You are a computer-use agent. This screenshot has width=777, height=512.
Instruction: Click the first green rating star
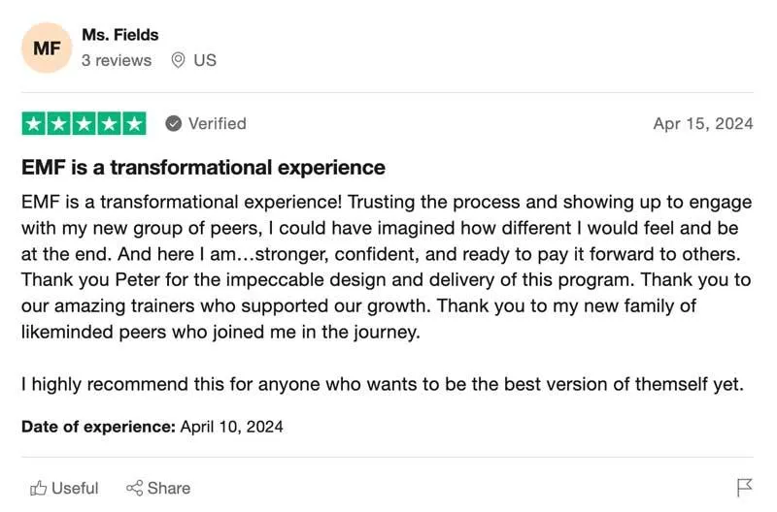(x=34, y=124)
